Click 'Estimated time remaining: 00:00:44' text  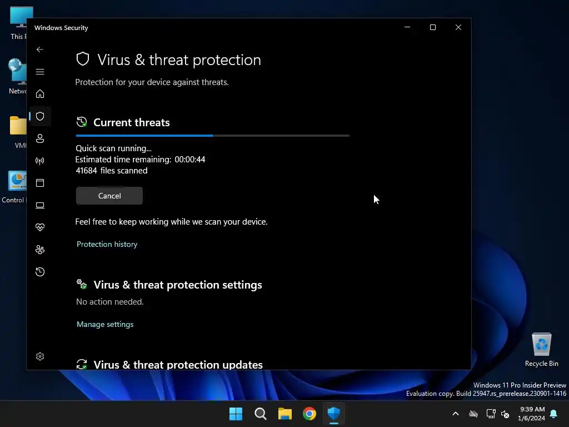(x=140, y=160)
